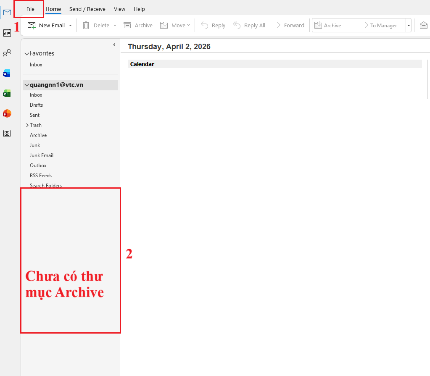Click the Archive quick step icon
Image resolution: width=430 pixels, height=376 pixels.
click(318, 25)
